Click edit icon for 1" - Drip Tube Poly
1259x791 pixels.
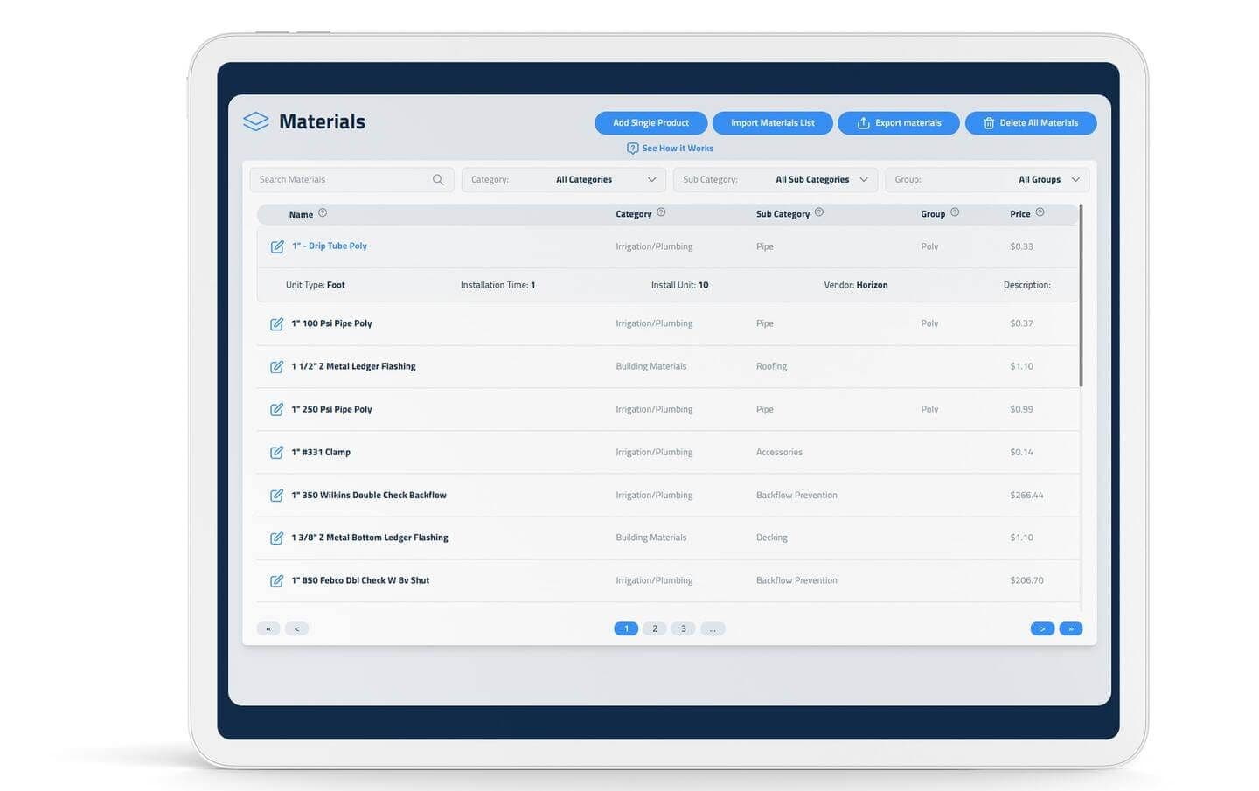tap(276, 246)
